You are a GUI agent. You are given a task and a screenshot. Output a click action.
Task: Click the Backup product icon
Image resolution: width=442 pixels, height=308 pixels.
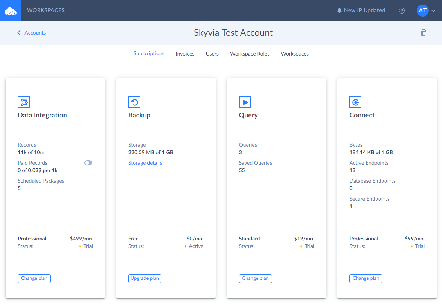134,102
